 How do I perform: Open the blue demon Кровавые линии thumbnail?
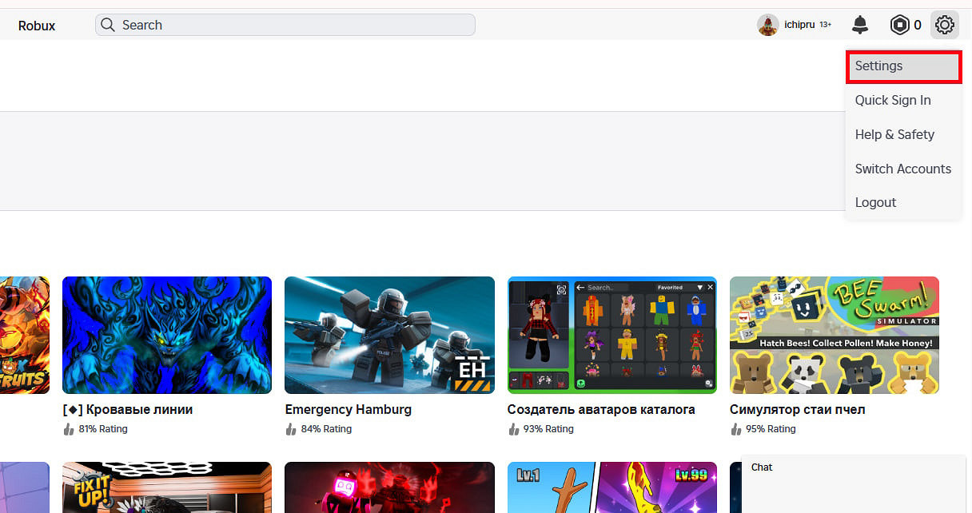coord(166,335)
